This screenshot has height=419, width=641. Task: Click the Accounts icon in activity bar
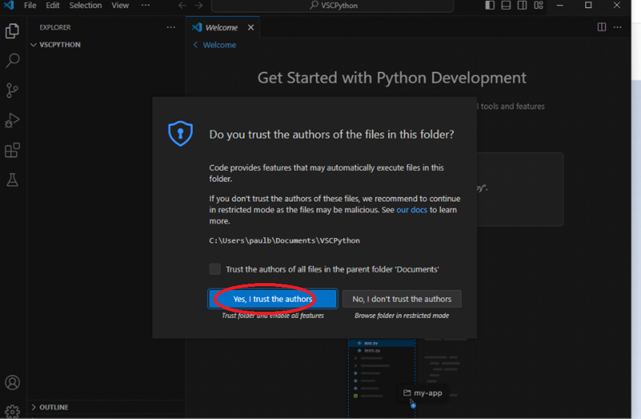(x=13, y=383)
